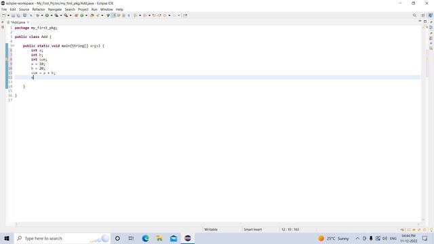Click the Previous Annotation toolbar icon

[x=144, y=16]
